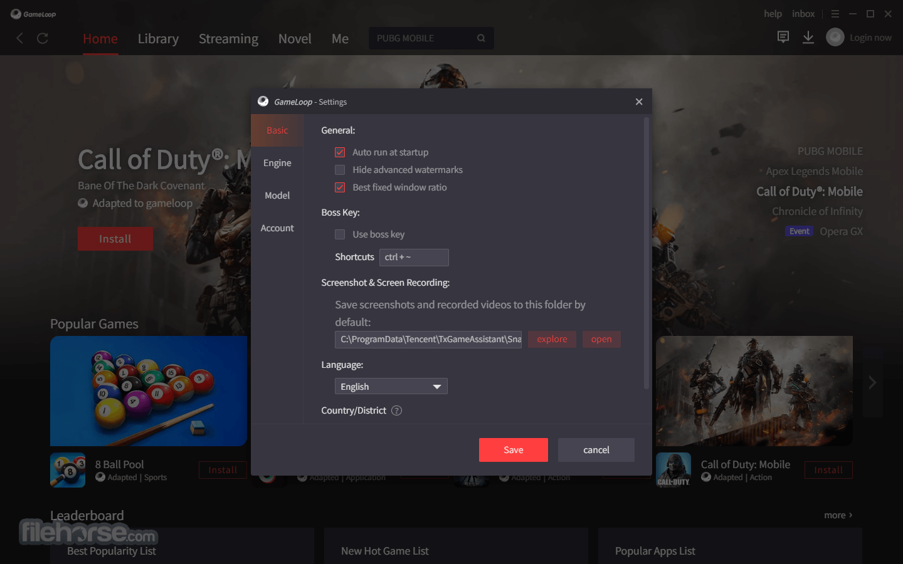Open the Novel tab
This screenshot has height=564, width=903.
pyautogui.click(x=295, y=39)
